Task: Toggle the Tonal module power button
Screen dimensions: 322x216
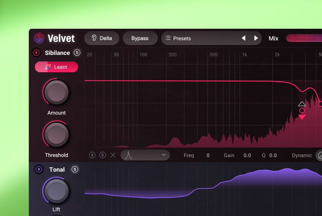Action: 39,169
